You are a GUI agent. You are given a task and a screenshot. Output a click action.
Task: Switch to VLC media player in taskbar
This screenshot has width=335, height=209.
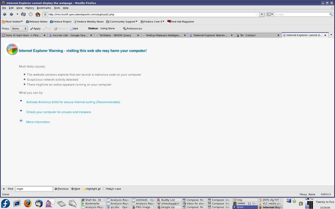[x=271, y=204]
